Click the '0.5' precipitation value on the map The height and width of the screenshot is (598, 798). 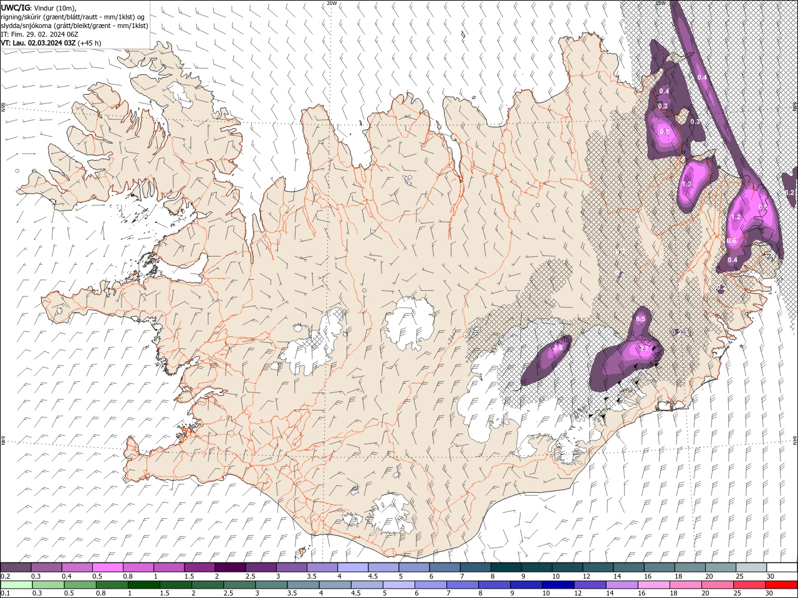click(640, 319)
